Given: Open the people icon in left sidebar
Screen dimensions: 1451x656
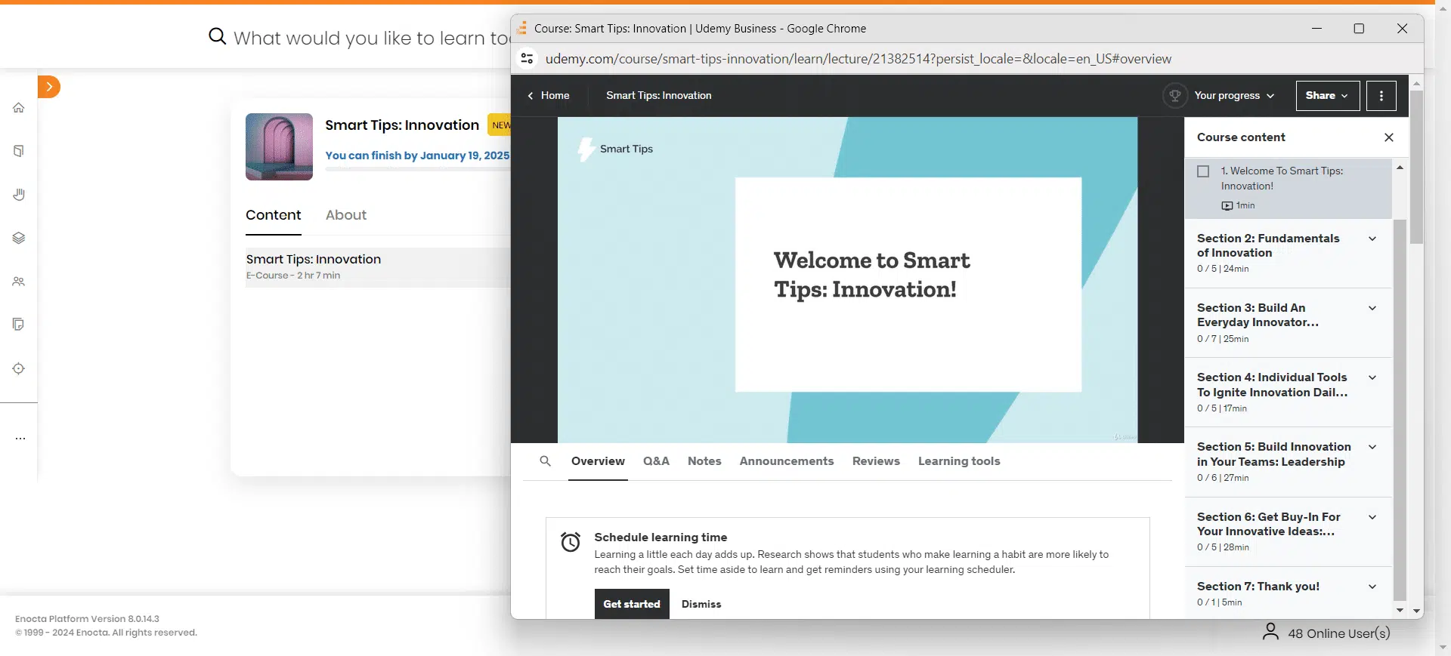Looking at the screenshot, I should click(x=19, y=282).
